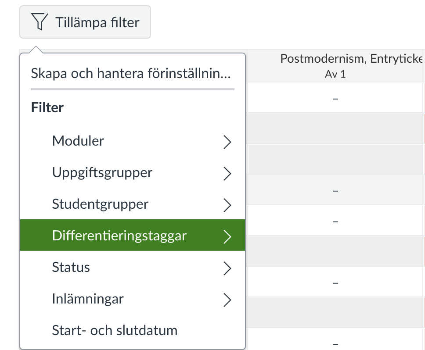The height and width of the screenshot is (350, 425).
Task: Choose the Inlämningar filter entry
Action: tap(88, 299)
